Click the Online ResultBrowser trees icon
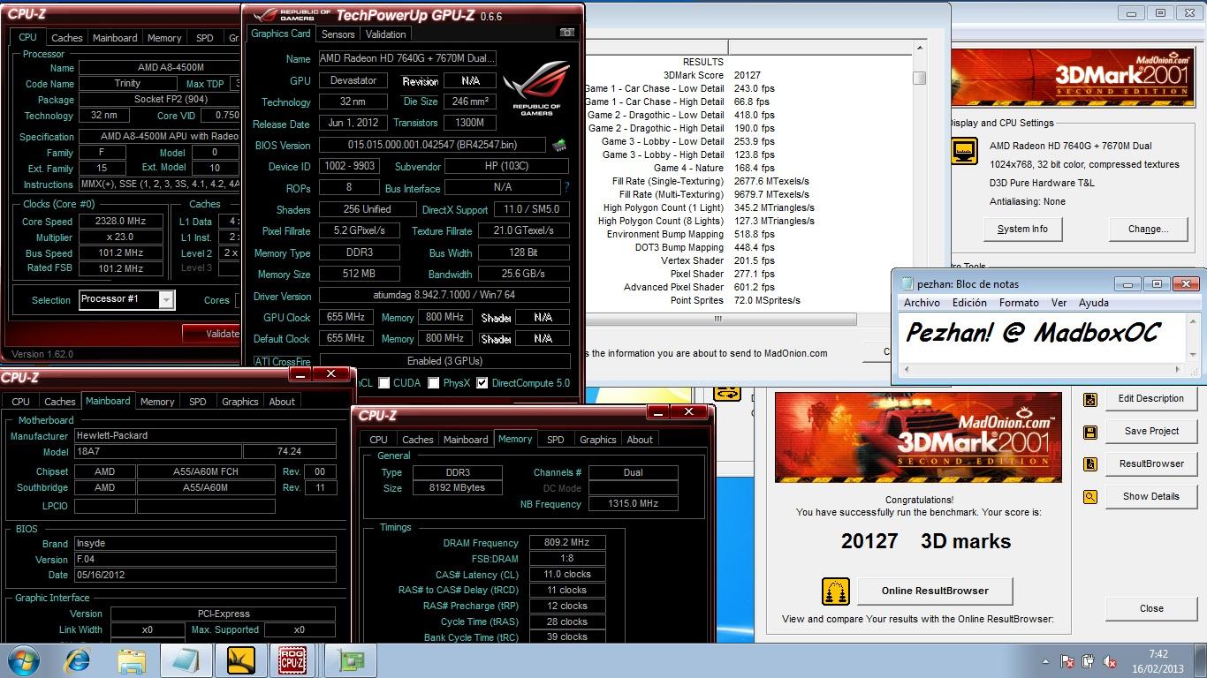 click(x=836, y=591)
